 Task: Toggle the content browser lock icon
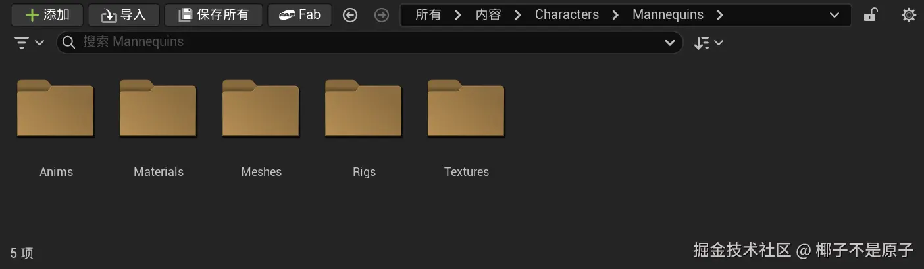(871, 14)
